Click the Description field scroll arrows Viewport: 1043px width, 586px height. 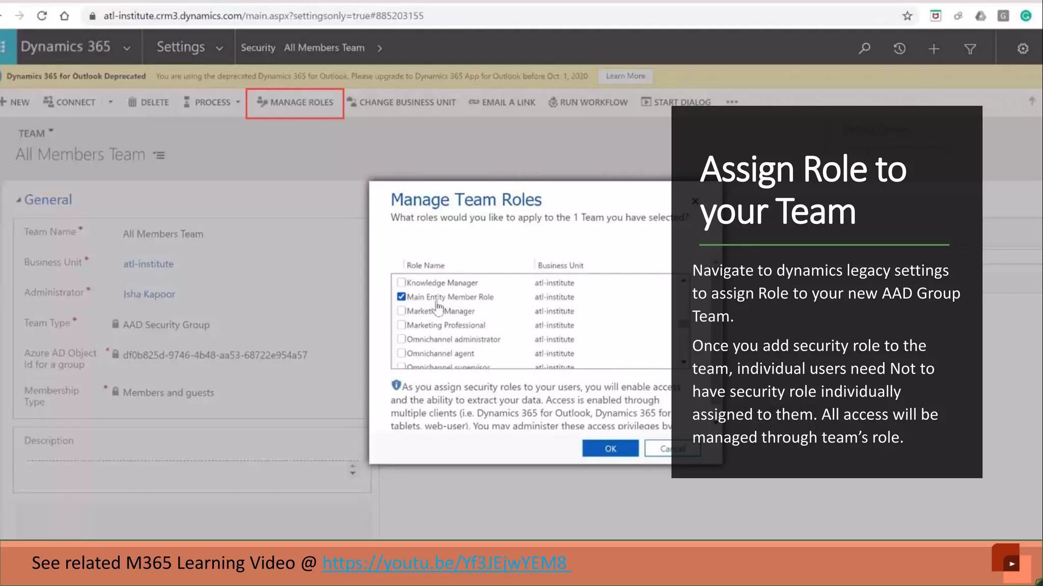point(352,469)
